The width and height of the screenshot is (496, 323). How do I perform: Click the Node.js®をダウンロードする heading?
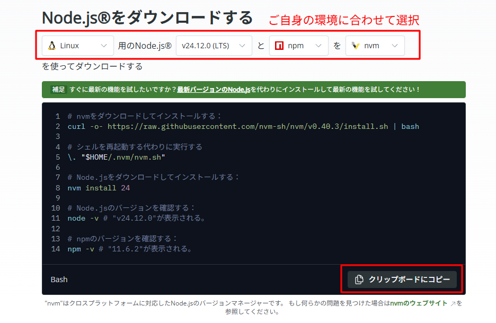[147, 18]
